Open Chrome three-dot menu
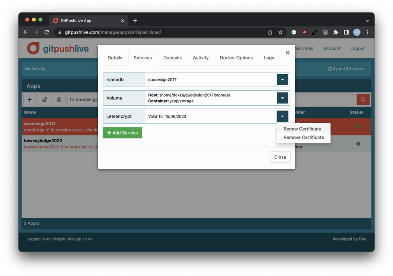 pyautogui.click(x=367, y=32)
